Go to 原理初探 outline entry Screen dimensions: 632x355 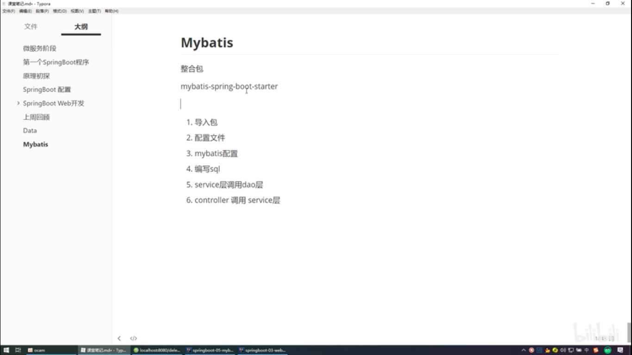point(37,76)
